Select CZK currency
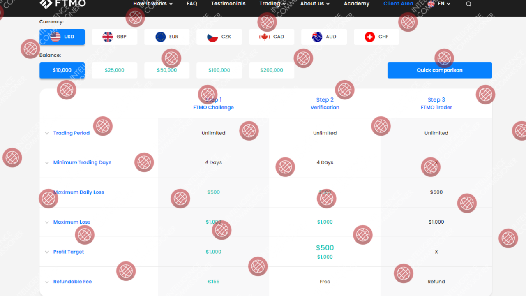Image resolution: width=526 pixels, height=296 pixels. (x=219, y=37)
